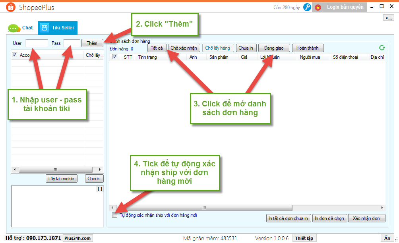Enable Tự động xác nhận ship checkbox
The height and width of the screenshot is (243, 399).
click(x=115, y=215)
